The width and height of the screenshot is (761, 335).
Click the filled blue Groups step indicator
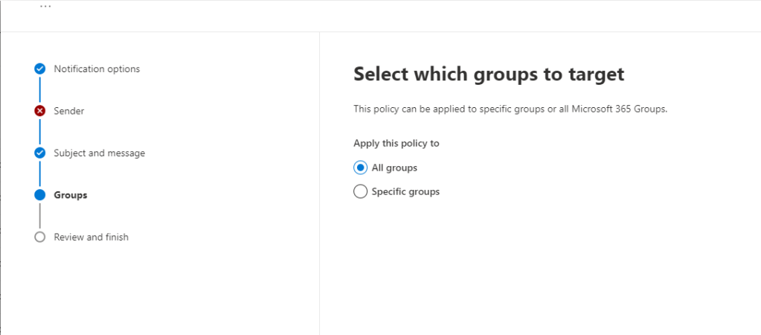pos(39,195)
